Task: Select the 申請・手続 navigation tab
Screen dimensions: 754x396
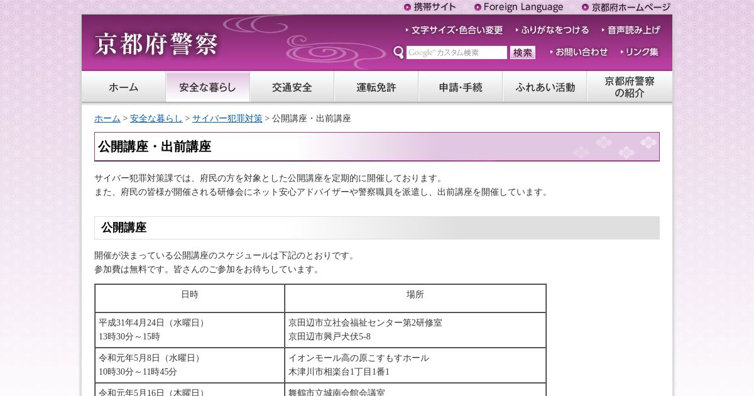Action: 461,87
